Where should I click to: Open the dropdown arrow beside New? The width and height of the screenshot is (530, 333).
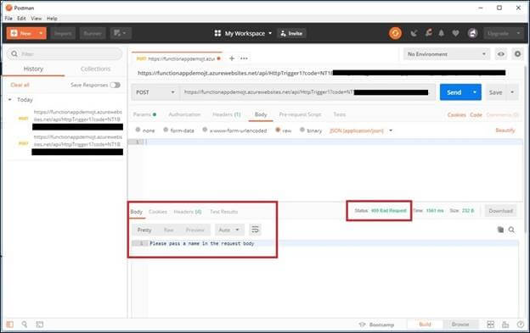pos(41,33)
